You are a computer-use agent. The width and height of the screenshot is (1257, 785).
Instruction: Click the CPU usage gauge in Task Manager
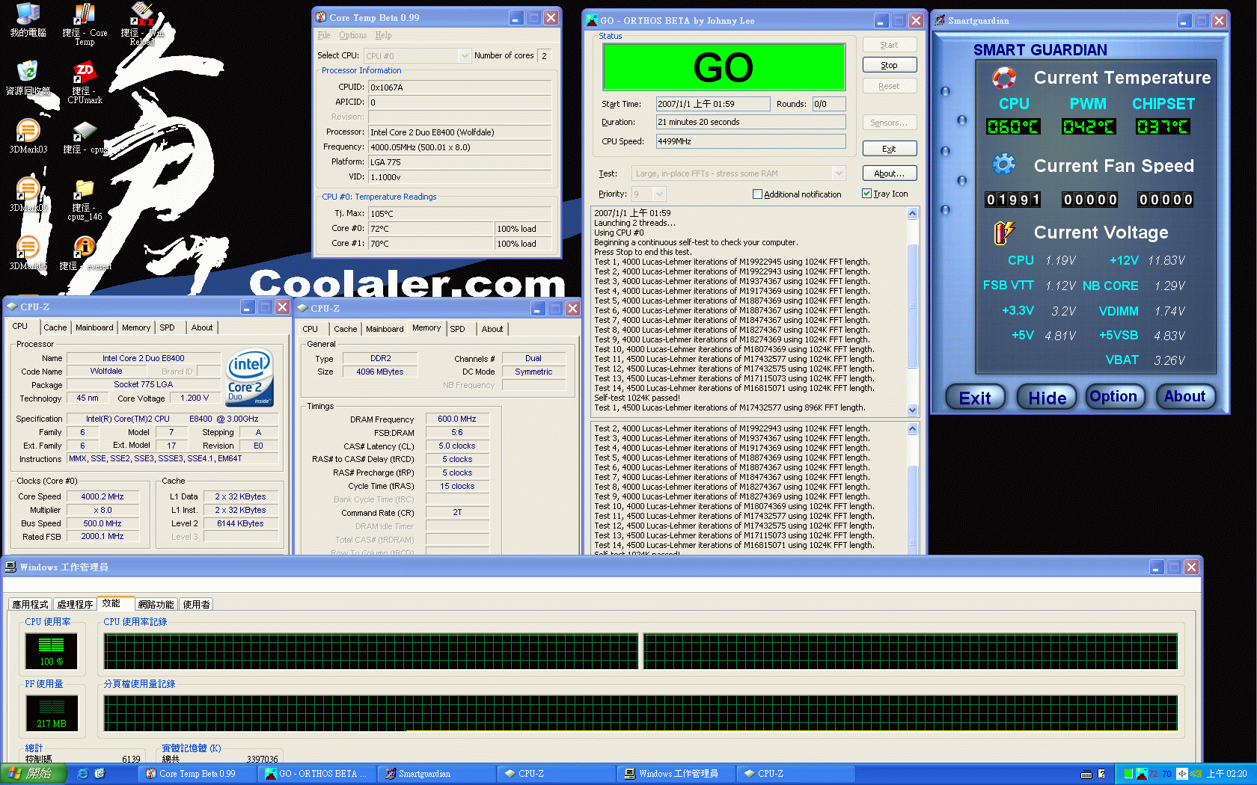pyautogui.click(x=52, y=650)
